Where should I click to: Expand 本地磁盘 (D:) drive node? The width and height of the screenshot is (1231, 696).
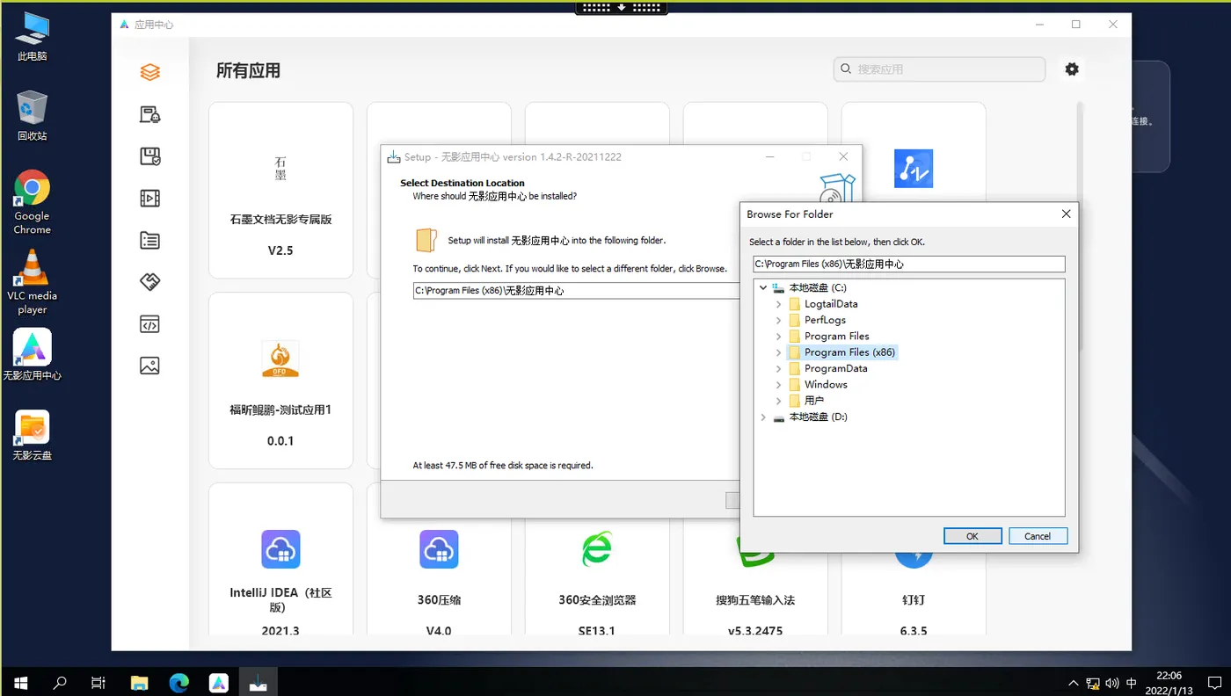tap(763, 417)
